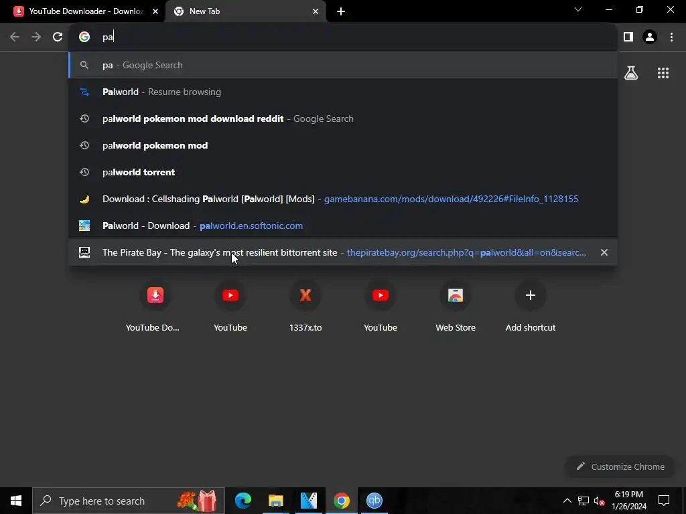686x514 pixels.
Task: Remove The Pirate Bay suggestion with X
Action: [x=604, y=252]
